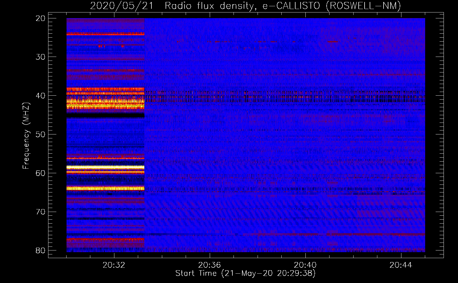Click the 50 frequency tick label

pyautogui.click(x=40, y=134)
